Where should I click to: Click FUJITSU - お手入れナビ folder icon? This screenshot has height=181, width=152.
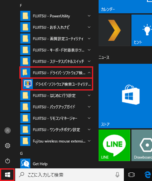click(x=25, y=27)
